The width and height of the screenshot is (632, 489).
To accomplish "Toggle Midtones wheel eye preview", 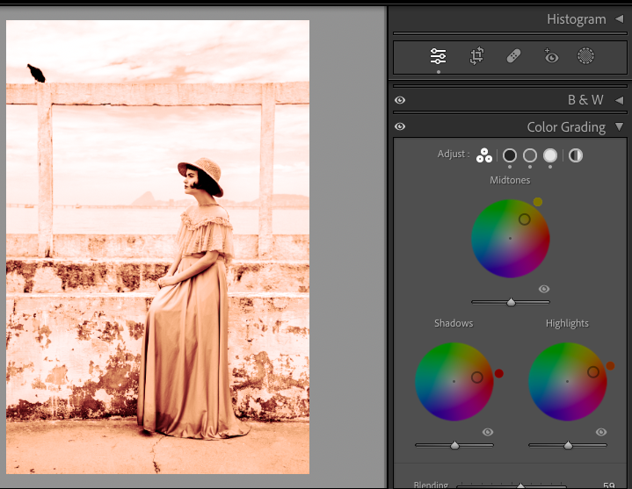I will [544, 289].
